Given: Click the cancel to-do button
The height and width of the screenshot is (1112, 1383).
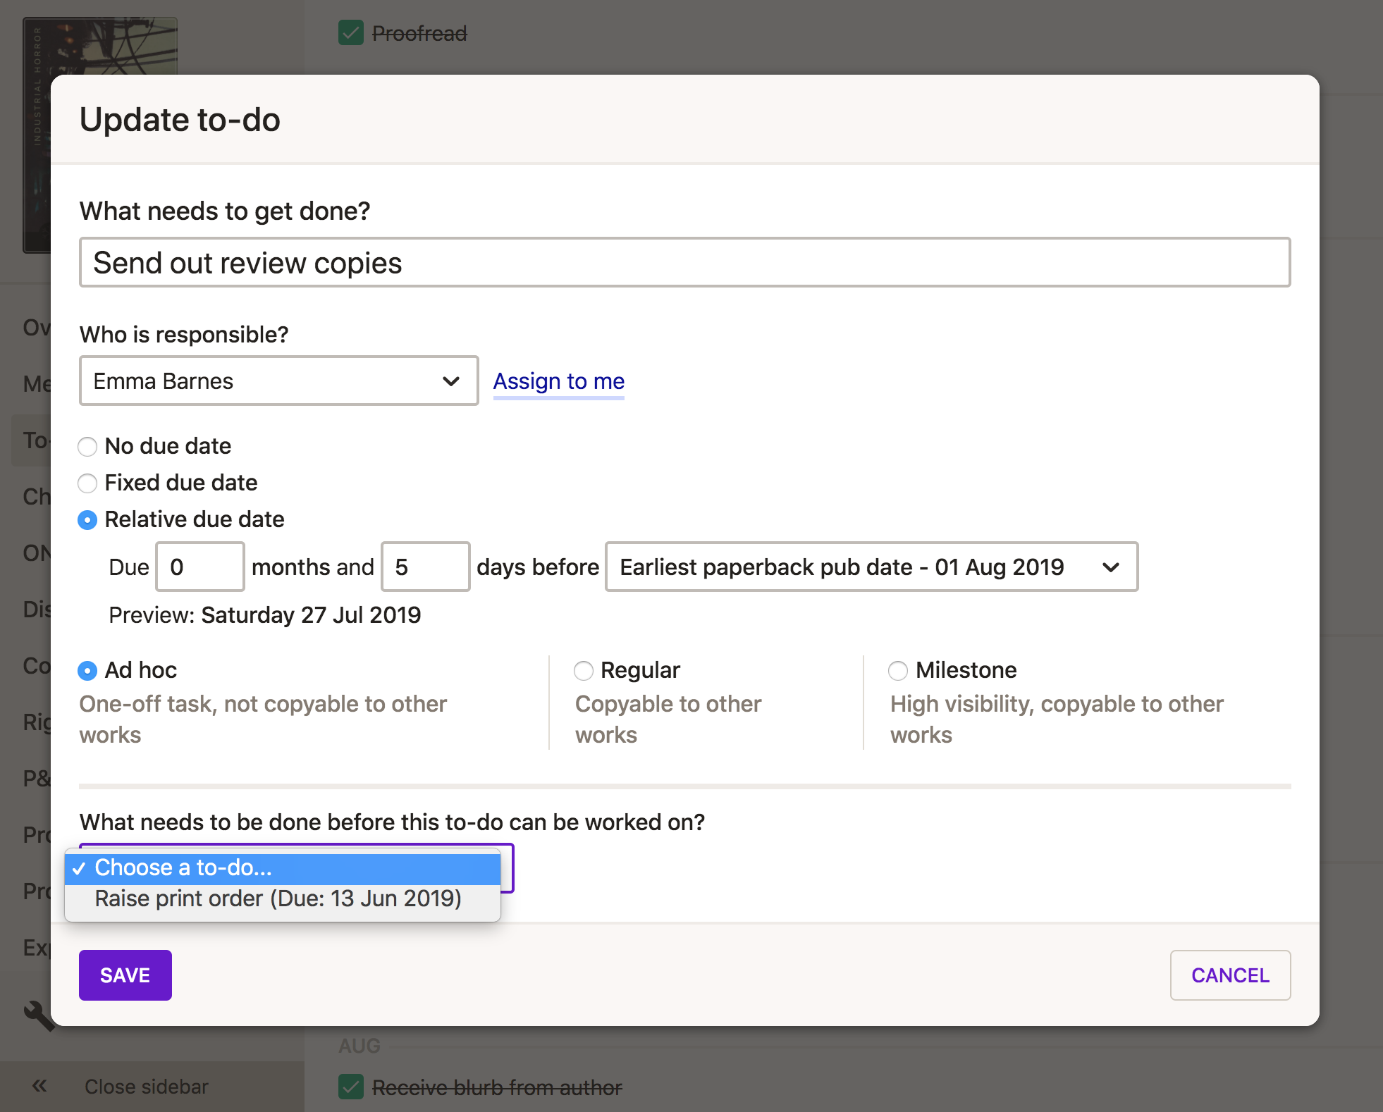Looking at the screenshot, I should [x=1231, y=975].
